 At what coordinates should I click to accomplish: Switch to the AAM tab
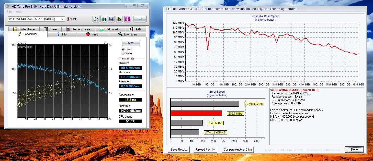pyautogui.click(x=136, y=29)
